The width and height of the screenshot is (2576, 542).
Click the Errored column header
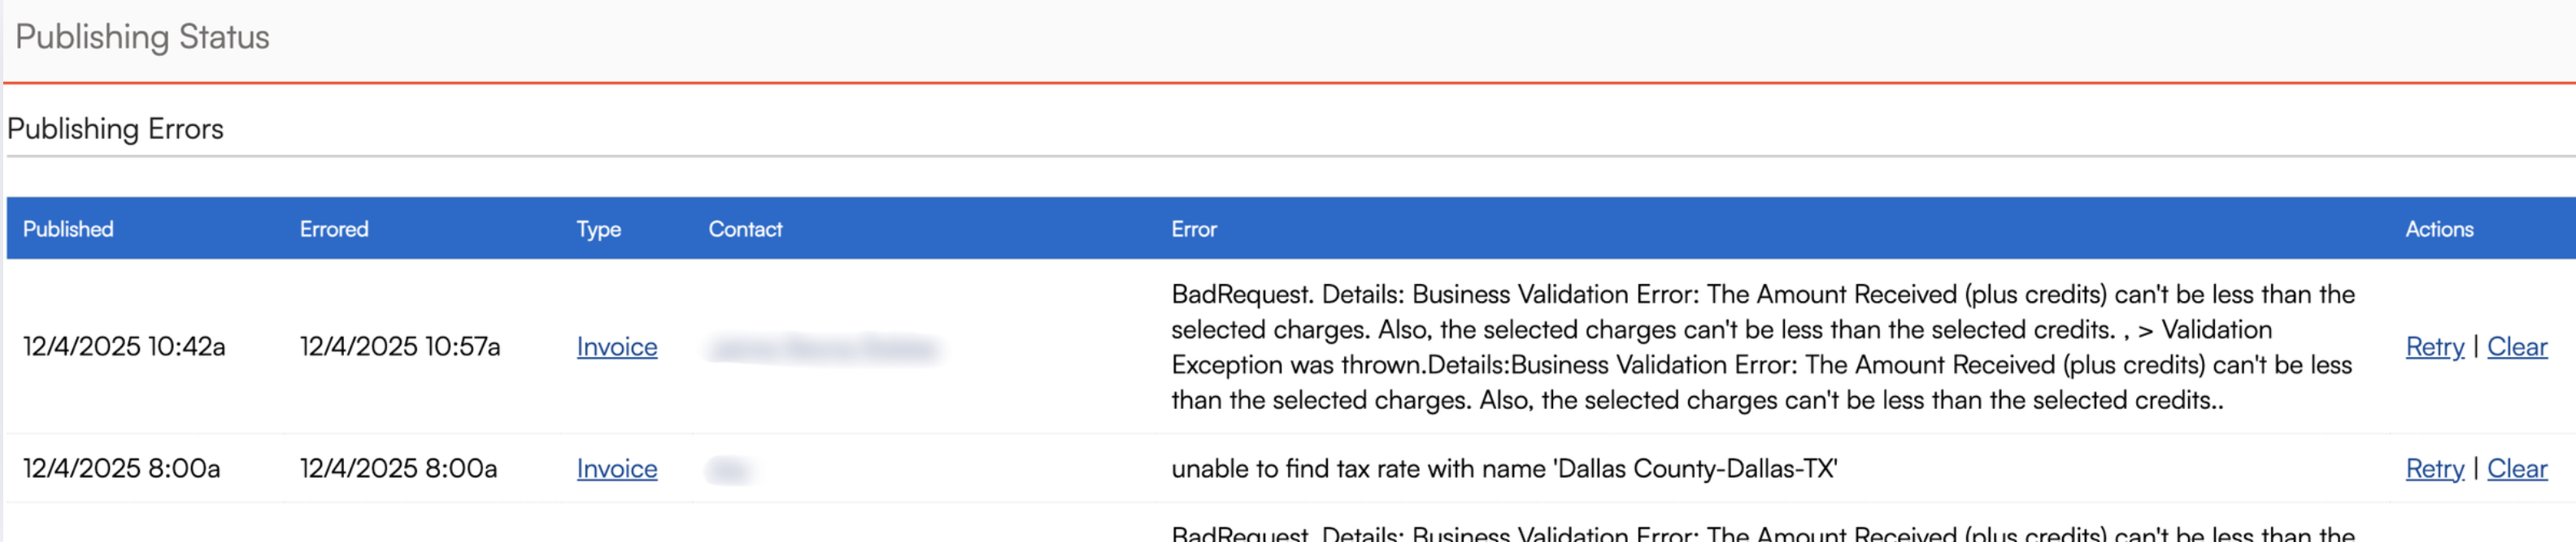334,229
